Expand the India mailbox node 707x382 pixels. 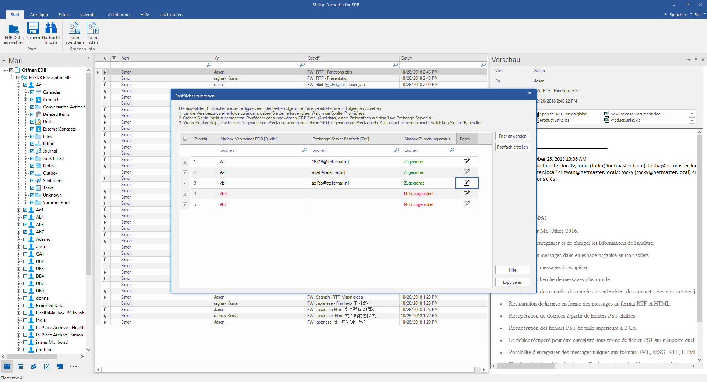pyautogui.click(x=18, y=320)
